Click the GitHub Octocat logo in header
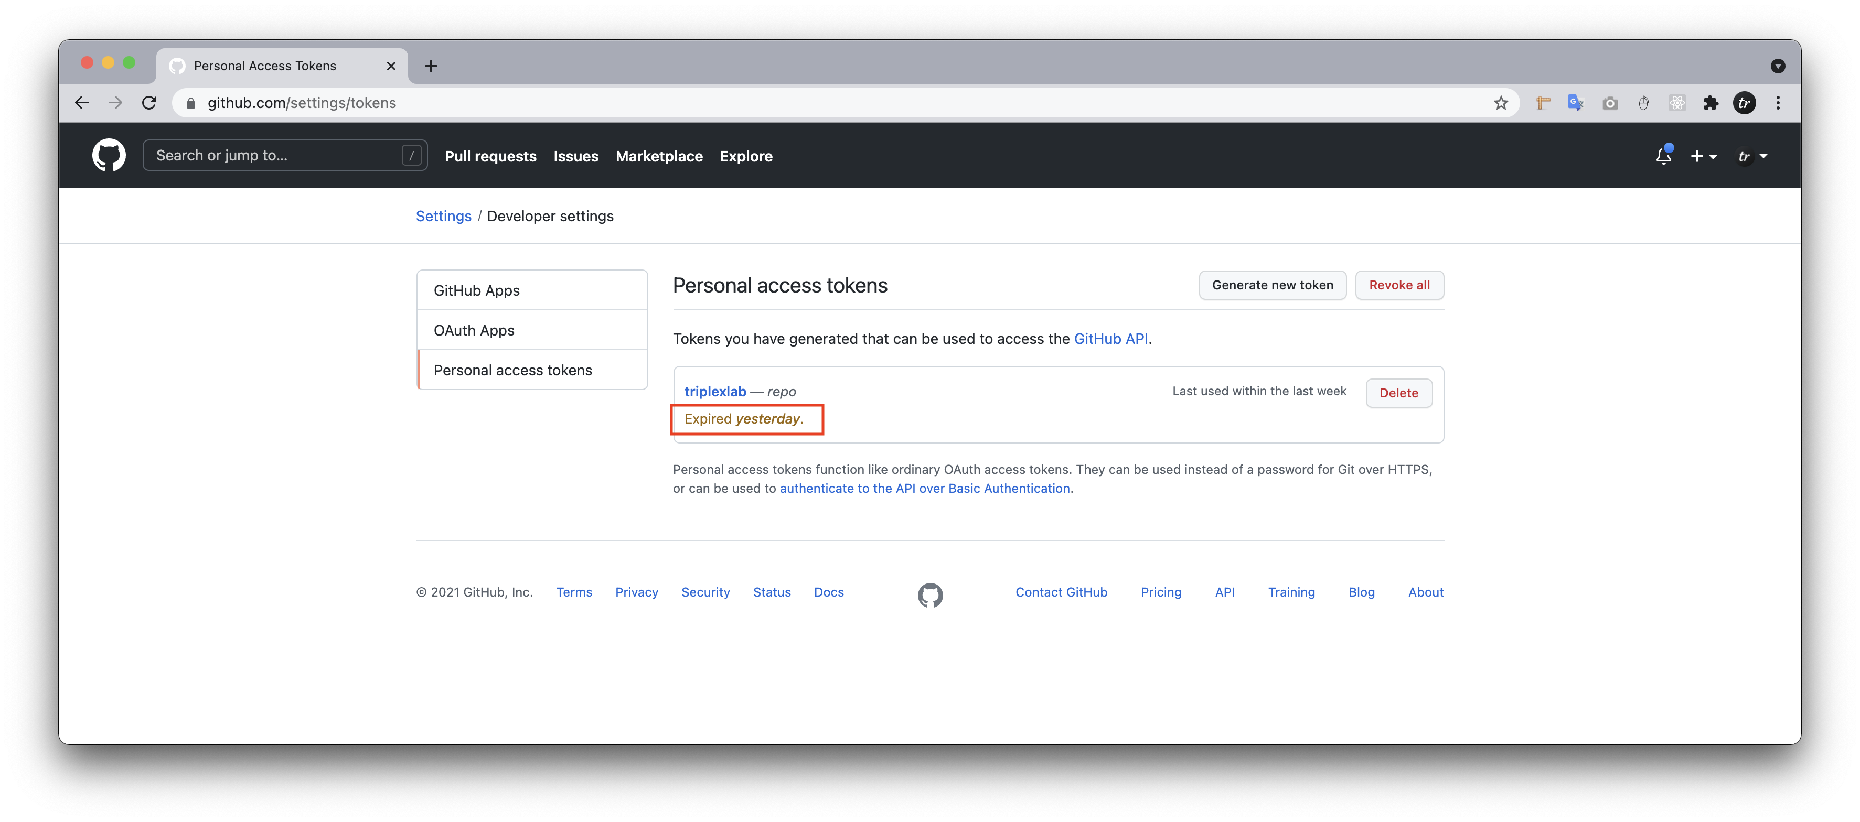The image size is (1860, 822). [x=108, y=155]
